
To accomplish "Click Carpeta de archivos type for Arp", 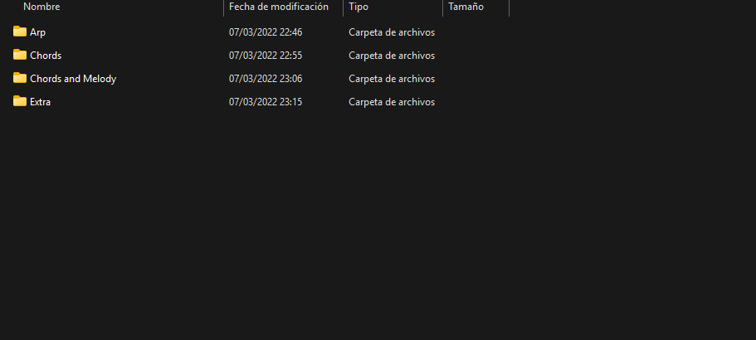I will click(392, 32).
